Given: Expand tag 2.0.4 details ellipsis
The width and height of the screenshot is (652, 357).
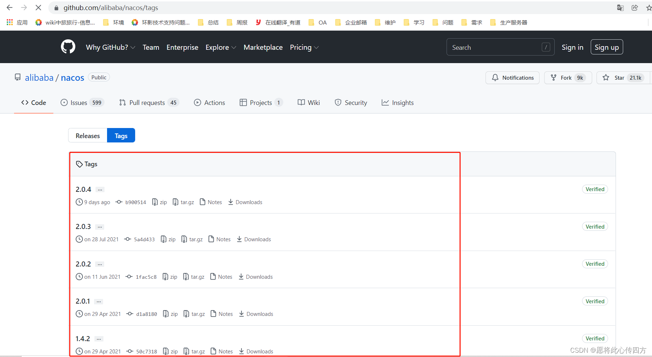Looking at the screenshot, I should click(x=100, y=190).
